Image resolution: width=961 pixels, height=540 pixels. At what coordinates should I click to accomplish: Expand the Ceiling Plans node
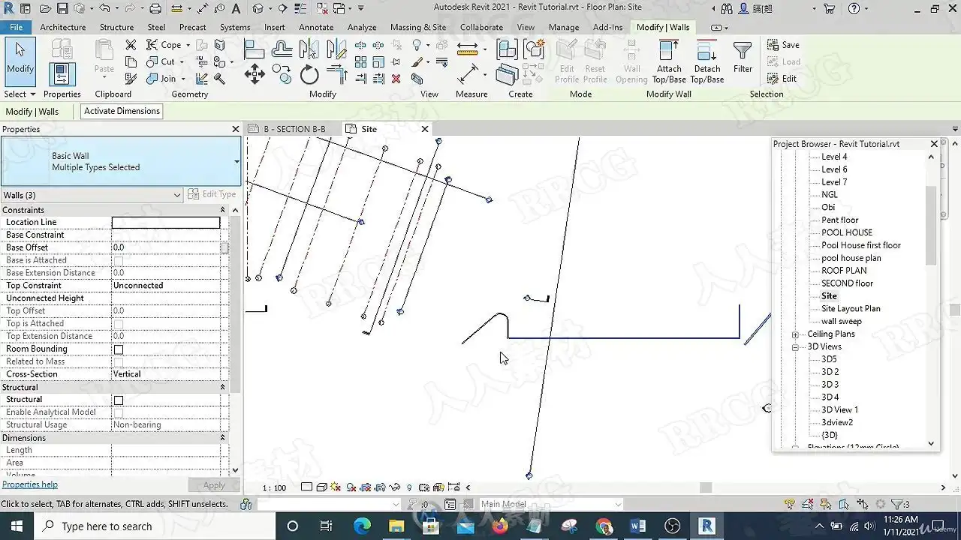(x=795, y=334)
